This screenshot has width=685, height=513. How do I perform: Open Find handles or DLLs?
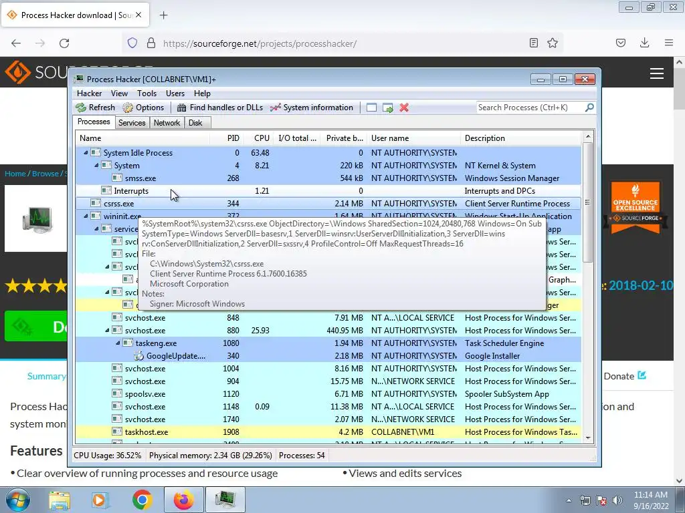click(x=219, y=108)
